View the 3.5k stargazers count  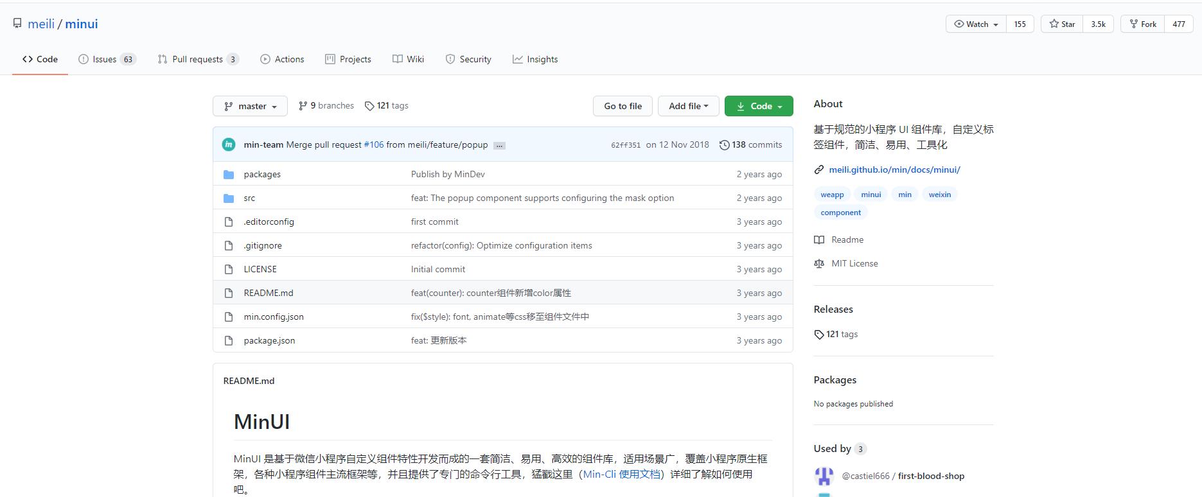coord(1098,24)
